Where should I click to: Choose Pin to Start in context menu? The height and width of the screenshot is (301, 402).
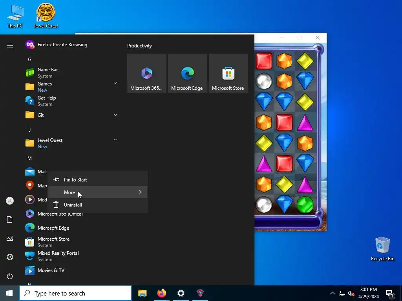click(x=98, y=180)
